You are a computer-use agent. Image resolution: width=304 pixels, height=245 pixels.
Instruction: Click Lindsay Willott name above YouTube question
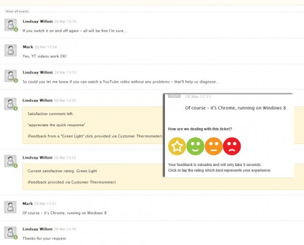pyautogui.click(x=37, y=72)
